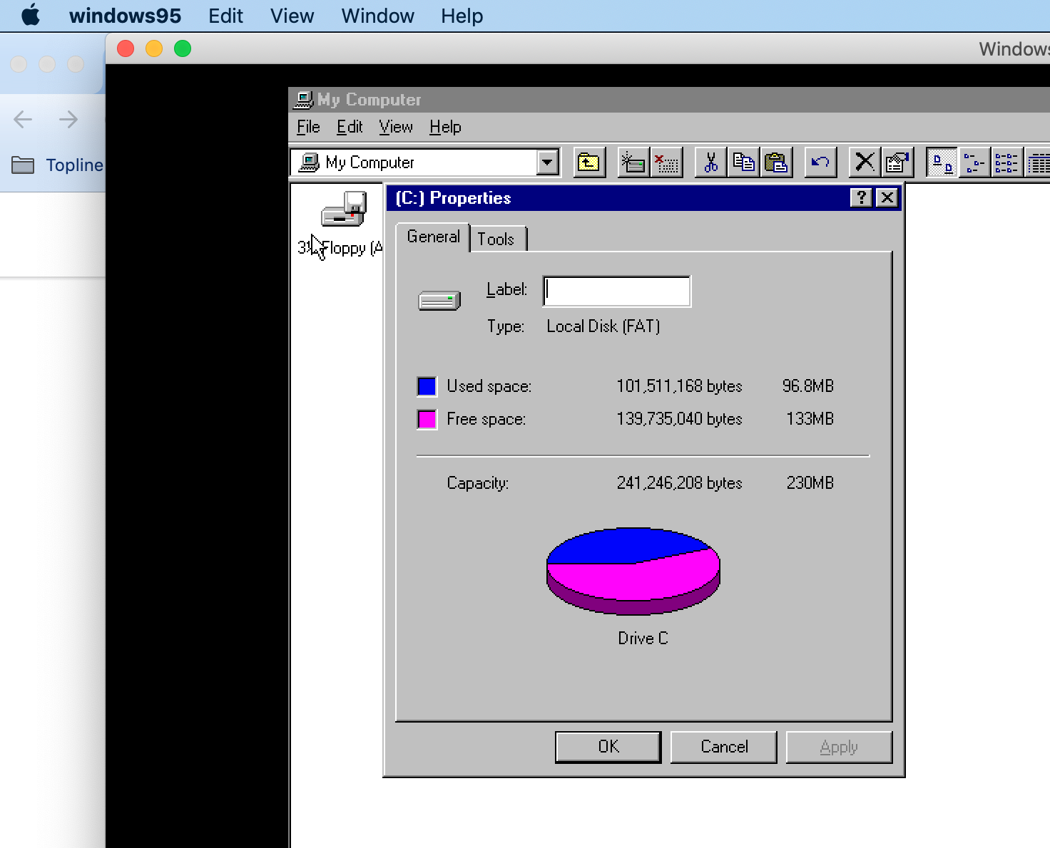
Task: Click the Disconnect Network Drive icon
Action: click(x=666, y=162)
